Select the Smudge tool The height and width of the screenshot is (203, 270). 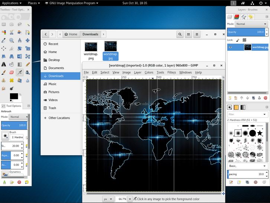point(4,89)
